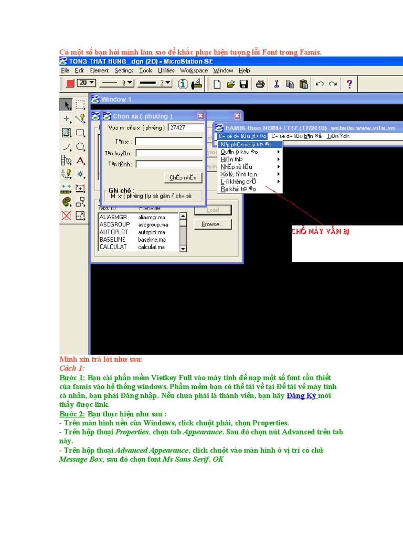Open the Utilities menu
Viewport: 403px width, 537px height.
[166, 71]
